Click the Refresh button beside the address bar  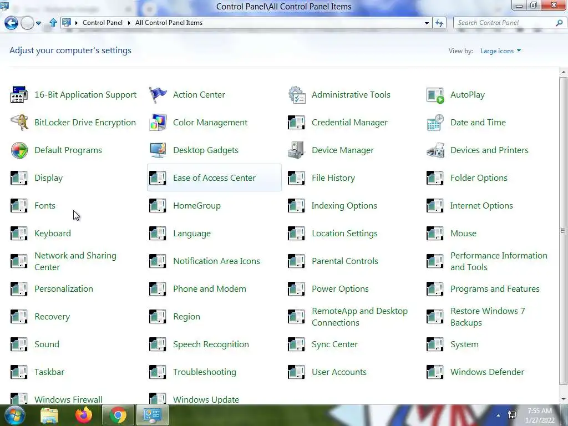(x=439, y=23)
